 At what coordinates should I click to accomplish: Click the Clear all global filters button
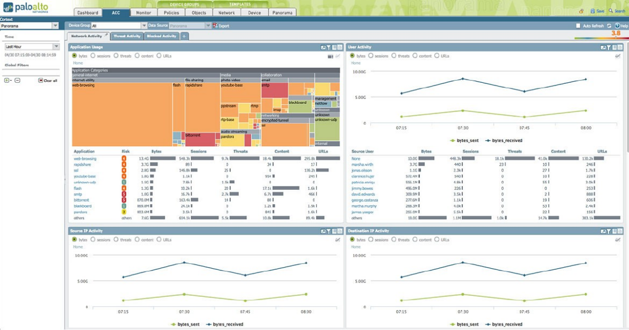(48, 81)
